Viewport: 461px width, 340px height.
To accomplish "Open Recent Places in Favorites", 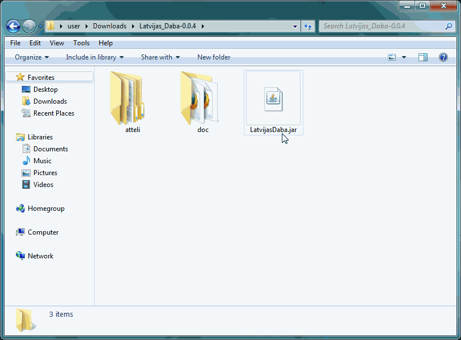I will point(54,113).
